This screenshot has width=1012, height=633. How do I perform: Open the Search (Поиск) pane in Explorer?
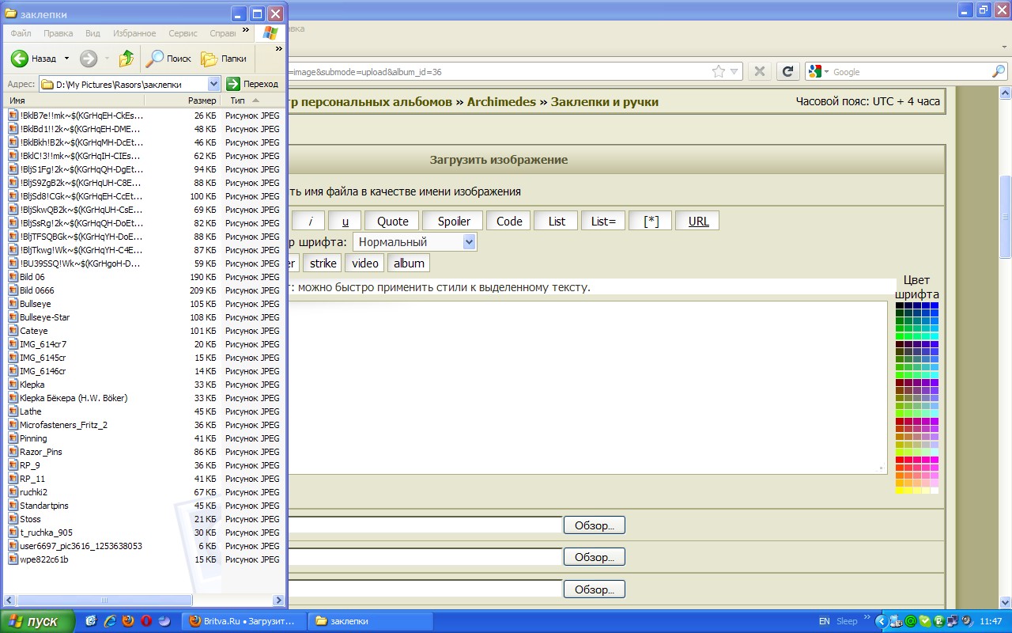pyautogui.click(x=169, y=59)
